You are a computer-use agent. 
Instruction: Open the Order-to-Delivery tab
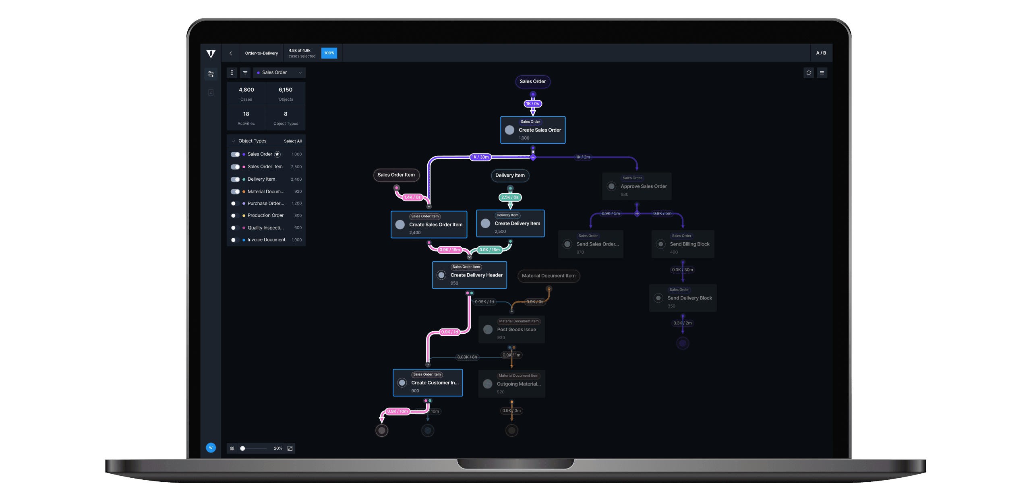coord(261,53)
